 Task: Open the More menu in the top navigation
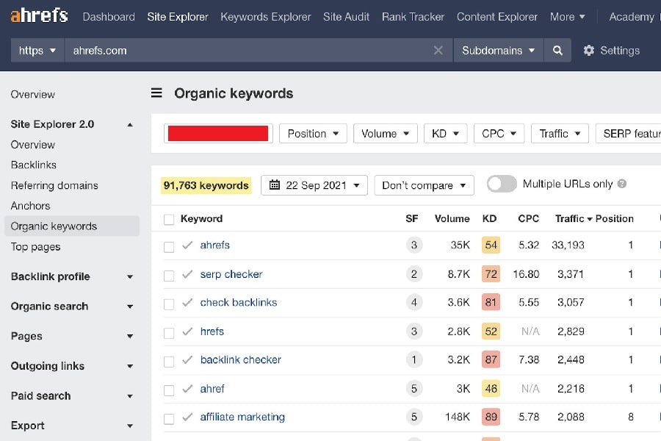tap(567, 17)
